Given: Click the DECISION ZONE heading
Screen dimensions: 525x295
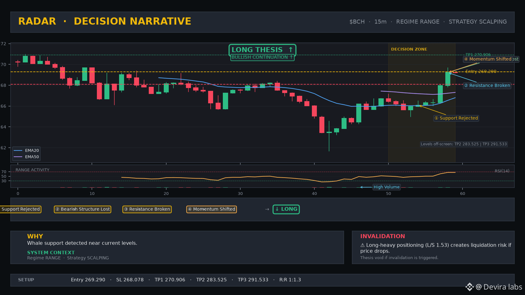Looking at the screenshot, I should pyautogui.click(x=409, y=49).
